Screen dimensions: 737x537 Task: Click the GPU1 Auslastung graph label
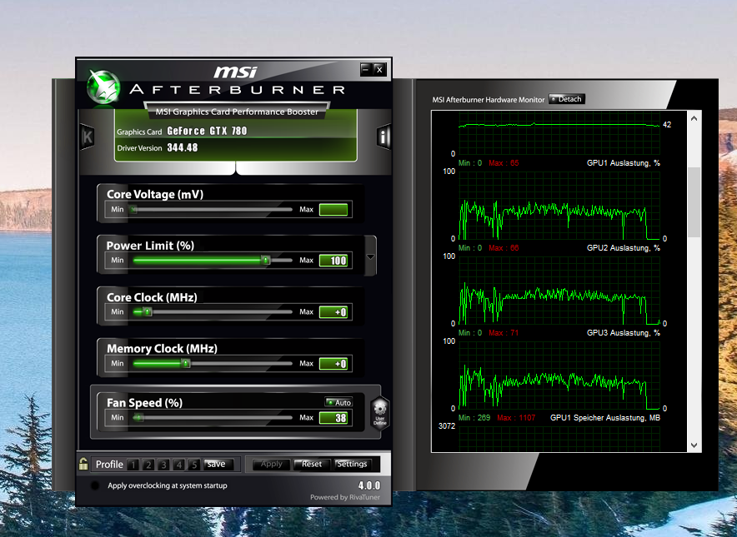(624, 163)
